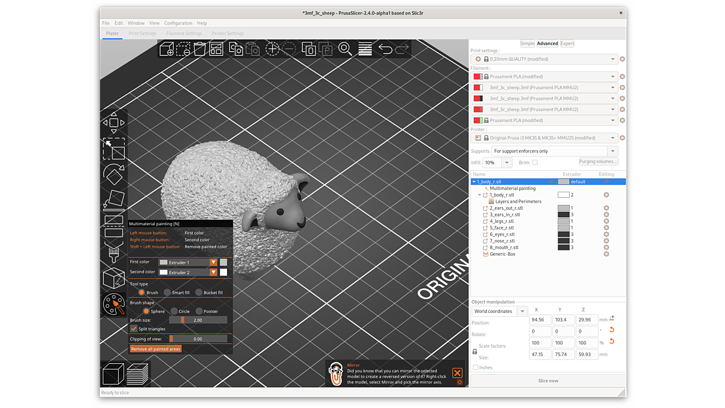Select the Smart fill tool type
The width and height of the screenshot is (725, 408).
pyautogui.click(x=167, y=292)
